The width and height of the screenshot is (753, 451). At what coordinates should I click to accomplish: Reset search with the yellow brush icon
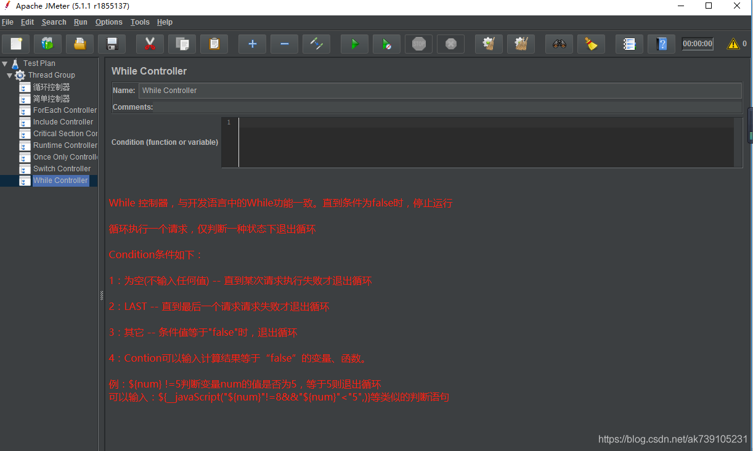coord(591,44)
